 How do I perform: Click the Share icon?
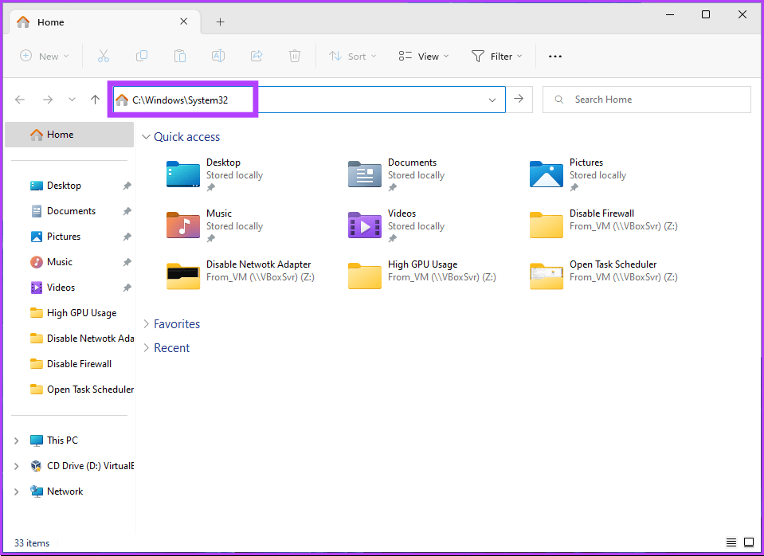257,56
